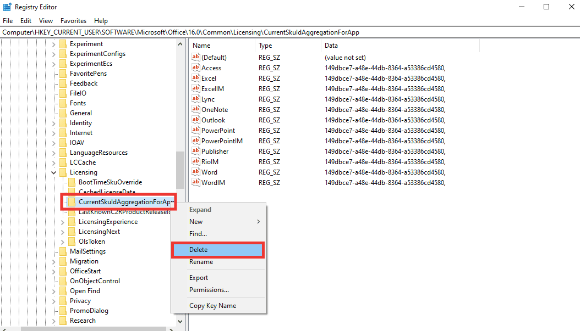
Task: Select the Excel value string icon
Action: pos(196,78)
